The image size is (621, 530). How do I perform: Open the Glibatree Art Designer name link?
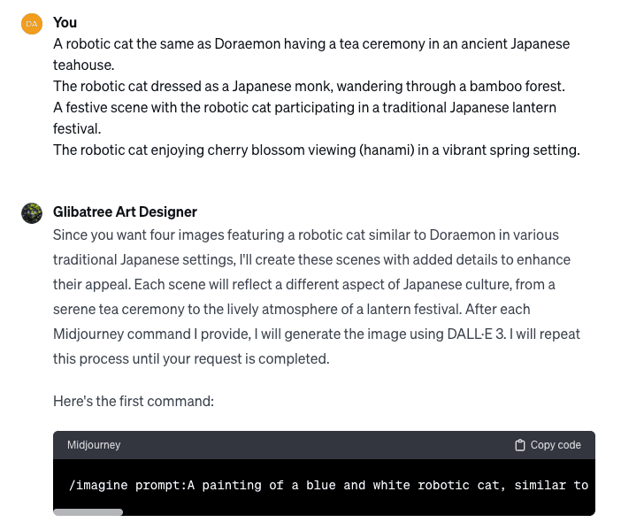click(x=125, y=211)
